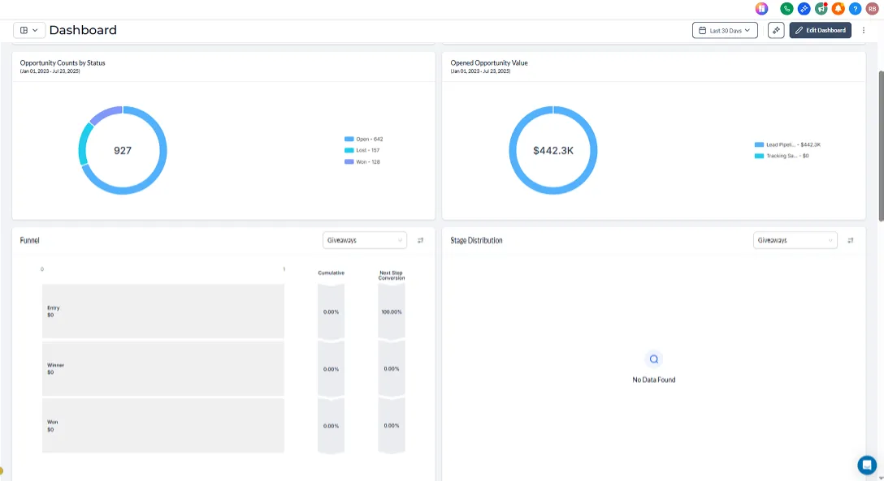Open the purple app launcher icon
This screenshot has height=481, width=884.
click(761, 8)
